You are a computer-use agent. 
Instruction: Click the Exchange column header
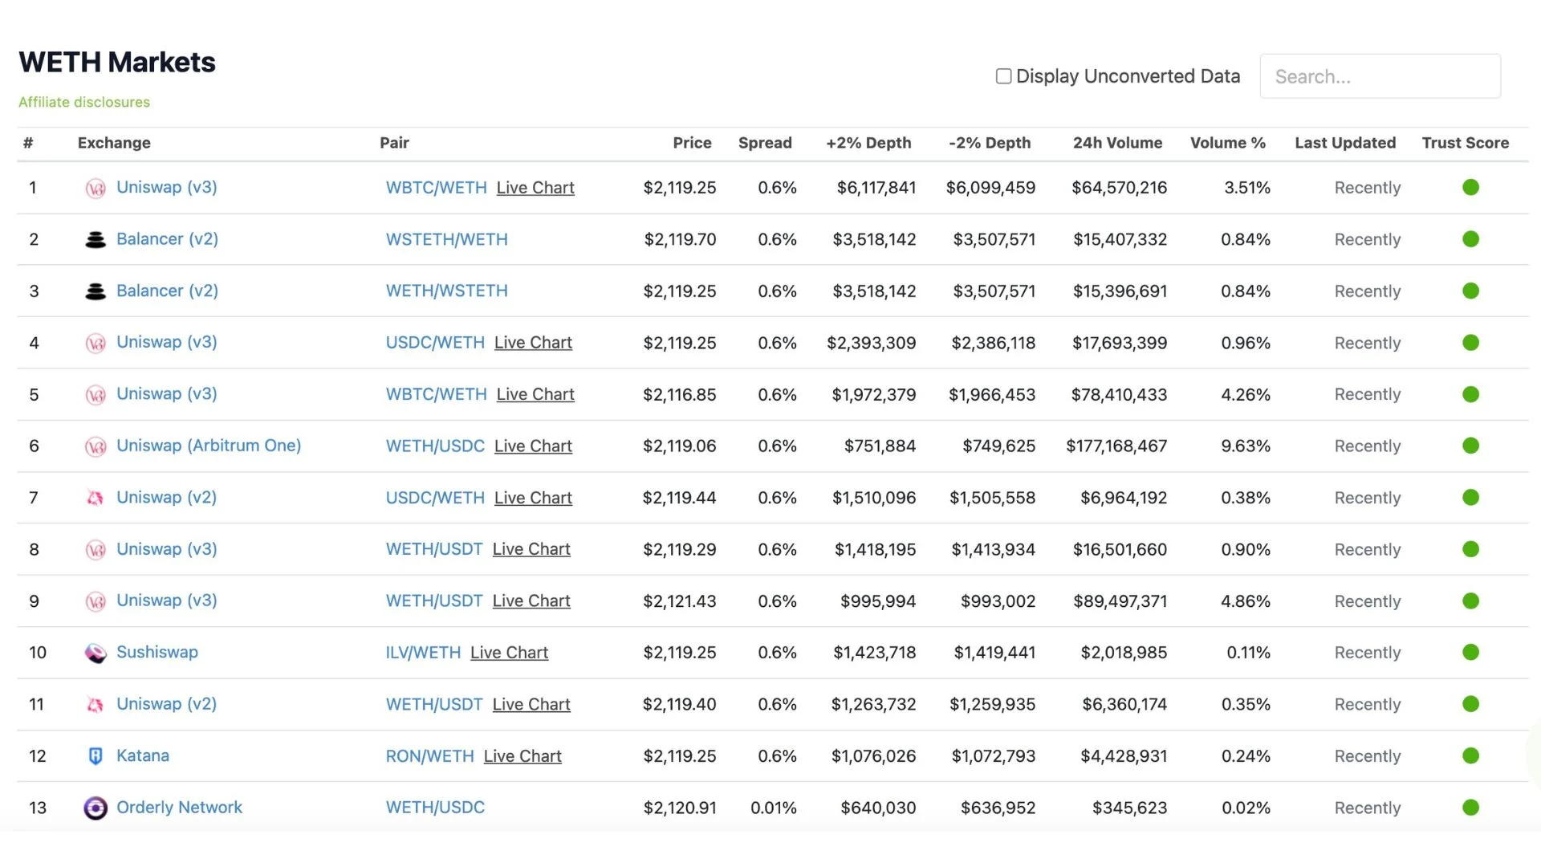[113, 143]
